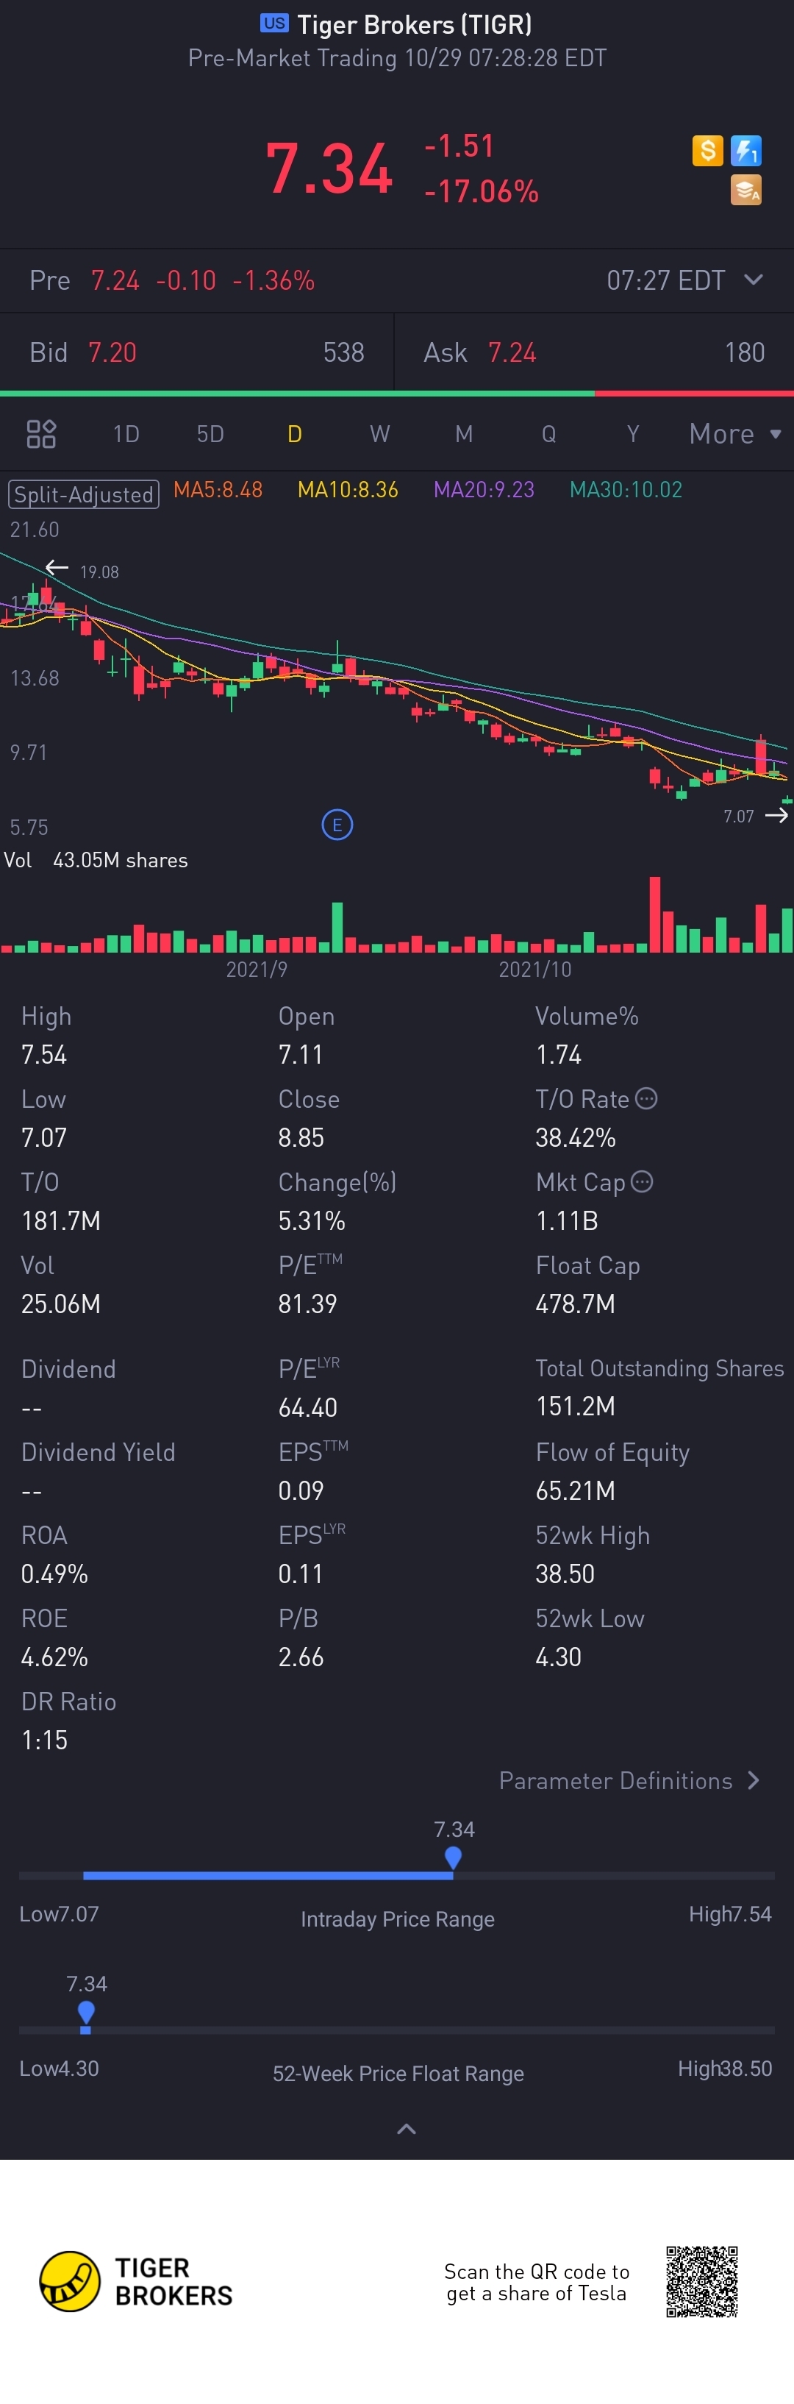Tap the Pre 7.24 pre-market price
Image resolution: width=794 pixels, height=2404 pixels.
[115, 280]
